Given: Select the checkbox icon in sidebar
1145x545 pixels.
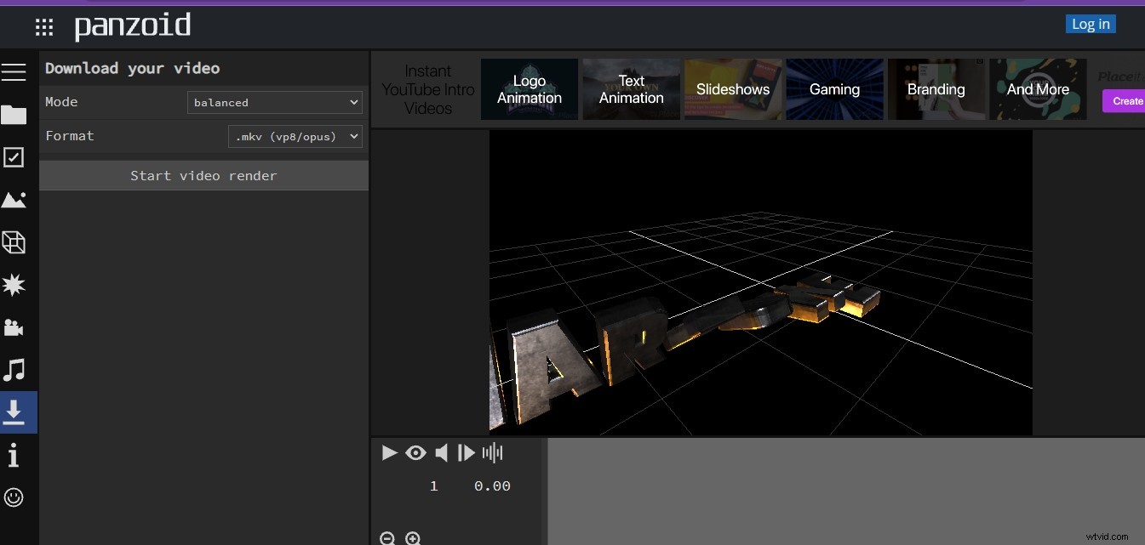Looking at the screenshot, I should (14, 157).
